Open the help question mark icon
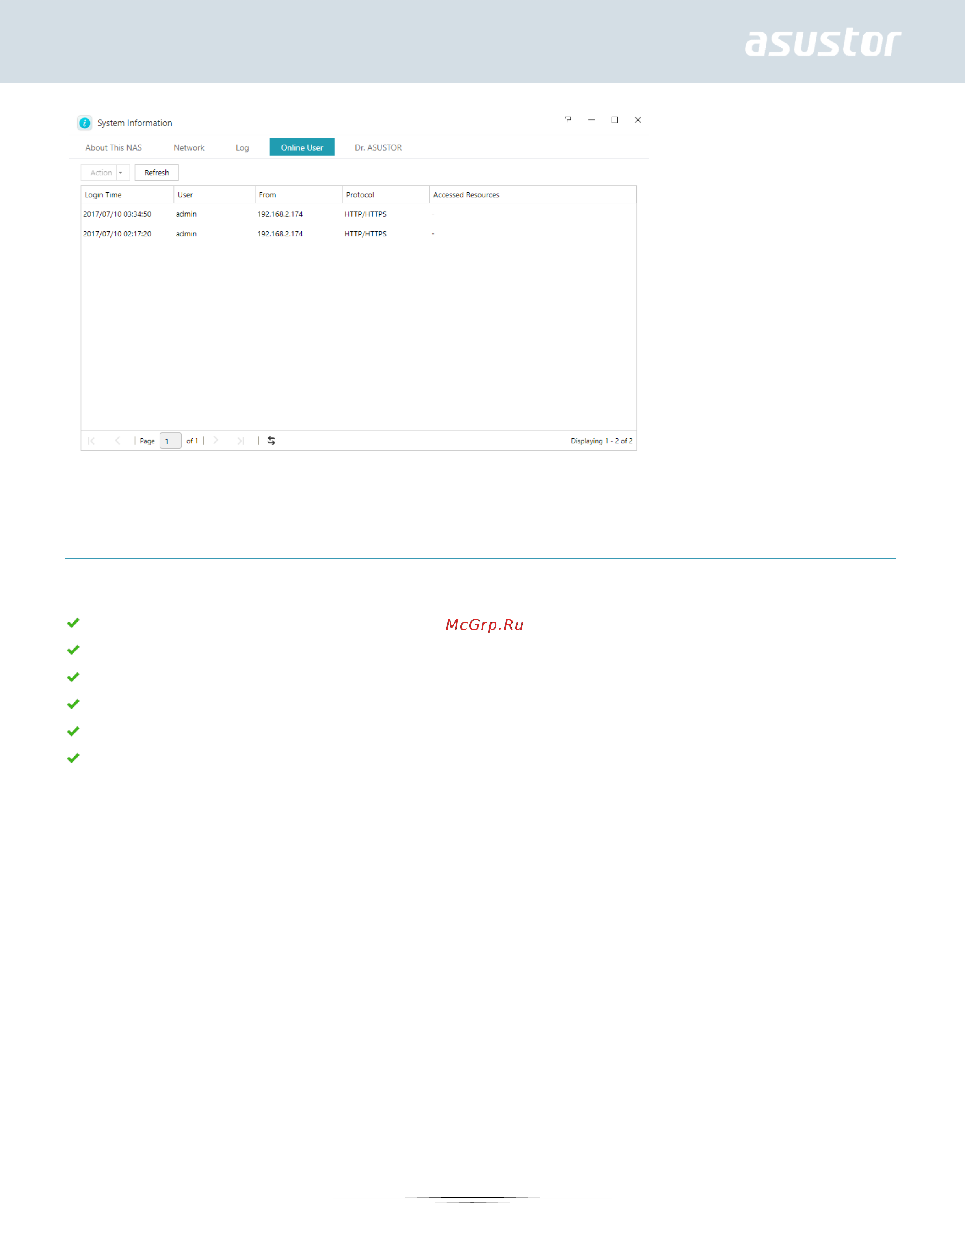 pyautogui.click(x=568, y=119)
